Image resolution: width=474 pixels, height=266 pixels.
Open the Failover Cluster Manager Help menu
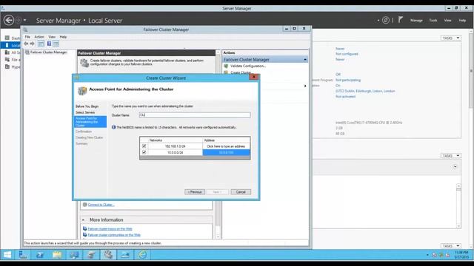point(63,37)
